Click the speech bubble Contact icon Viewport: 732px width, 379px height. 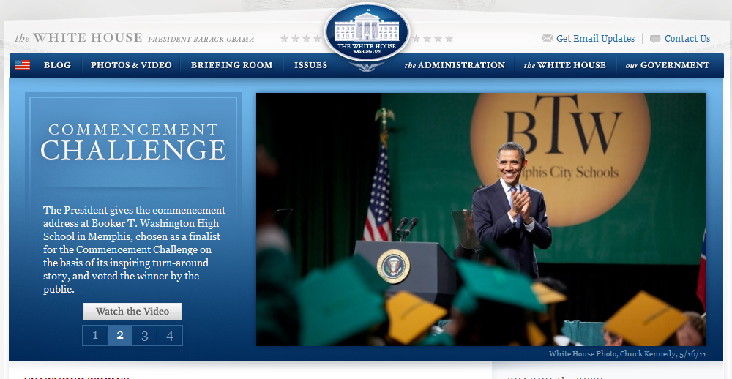click(654, 39)
